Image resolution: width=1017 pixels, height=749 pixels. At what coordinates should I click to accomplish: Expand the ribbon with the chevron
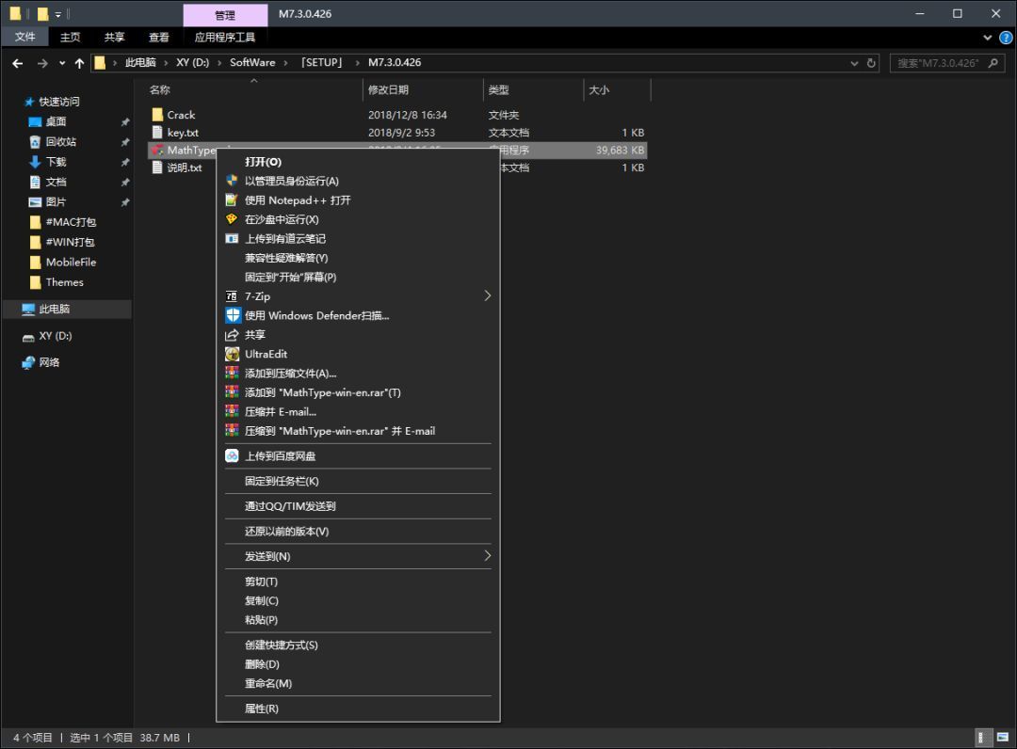tap(987, 38)
